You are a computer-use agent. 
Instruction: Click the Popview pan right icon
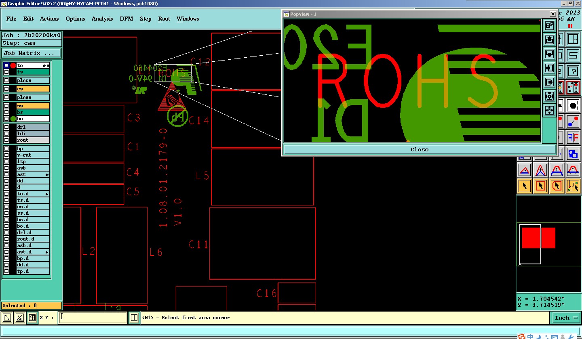point(549,82)
